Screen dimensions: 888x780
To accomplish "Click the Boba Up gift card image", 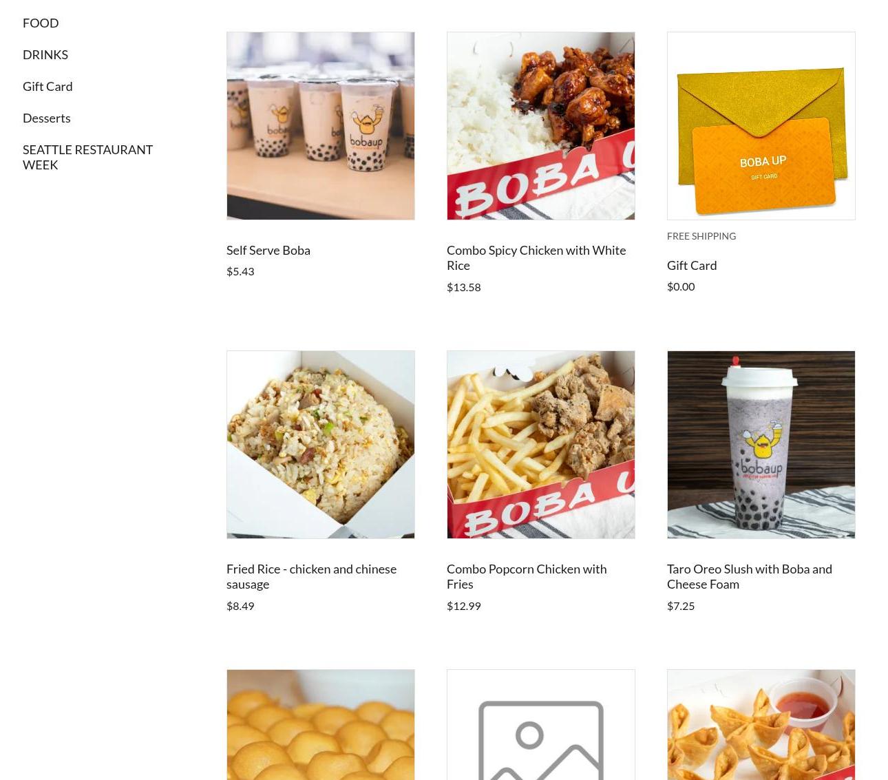I will pos(761,126).
